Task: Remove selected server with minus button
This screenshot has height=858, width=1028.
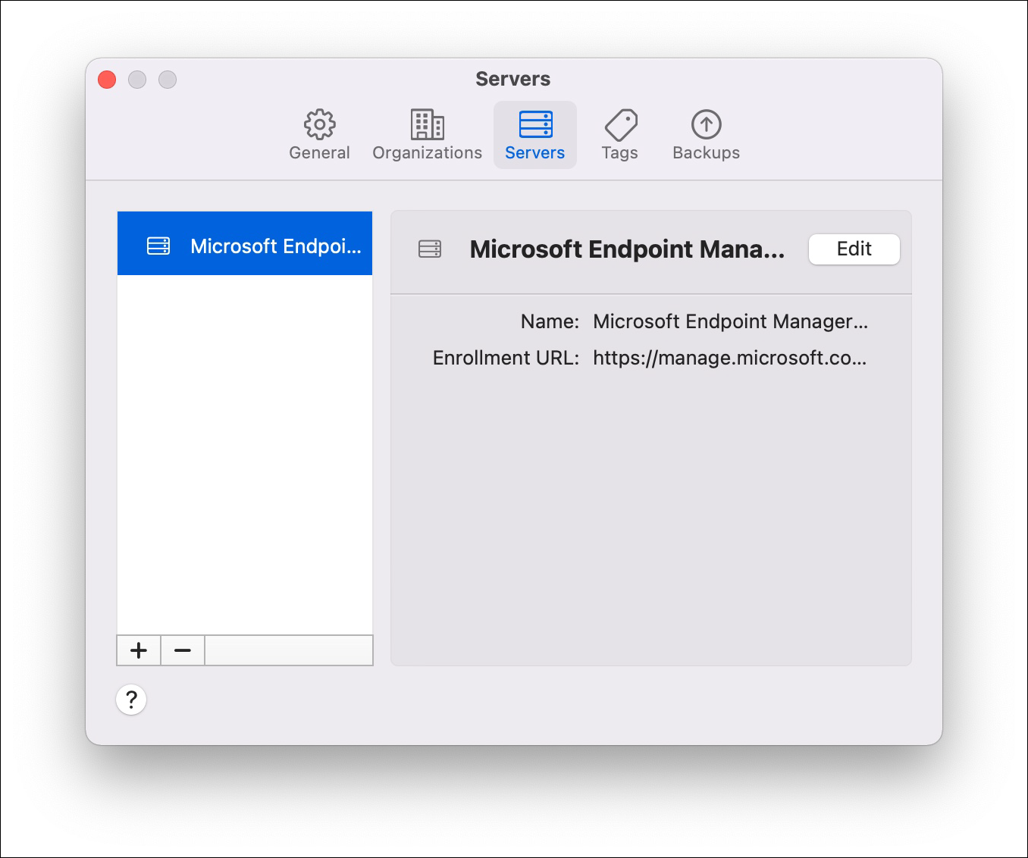Action: [183, 650]
